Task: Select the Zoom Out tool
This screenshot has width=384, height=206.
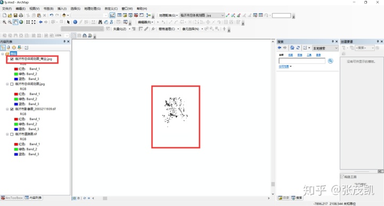Action: click(10, 22)
